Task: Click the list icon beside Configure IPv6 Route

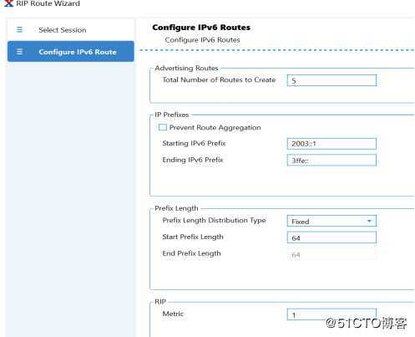Action: (x=19, y=52)
